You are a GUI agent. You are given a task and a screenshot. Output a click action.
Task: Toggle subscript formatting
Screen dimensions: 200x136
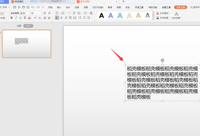coord(40,18)
